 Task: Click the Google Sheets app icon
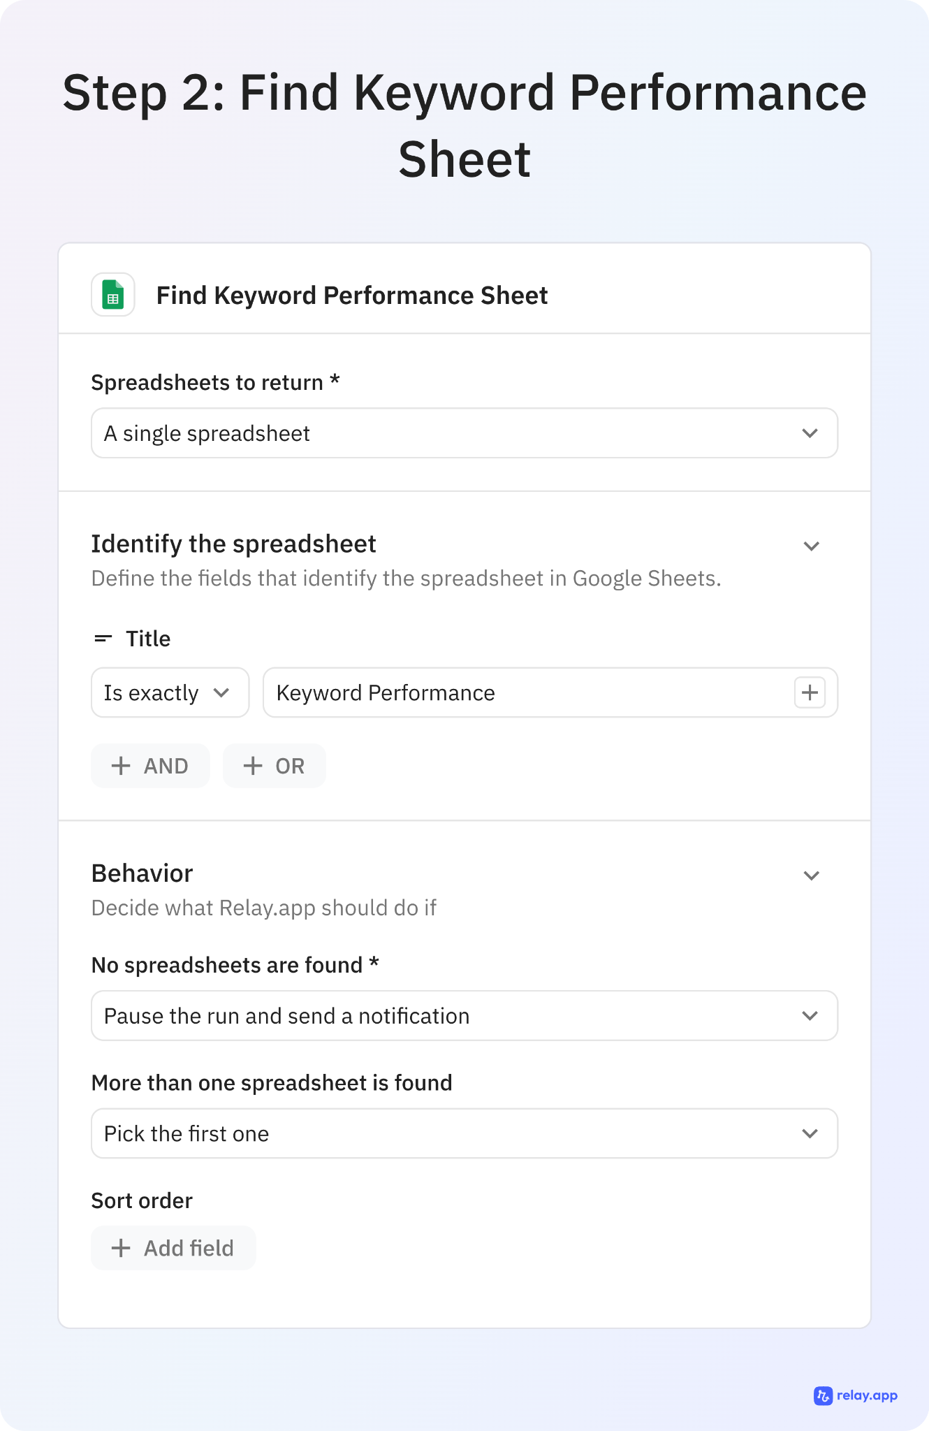(x=113, y=295)
